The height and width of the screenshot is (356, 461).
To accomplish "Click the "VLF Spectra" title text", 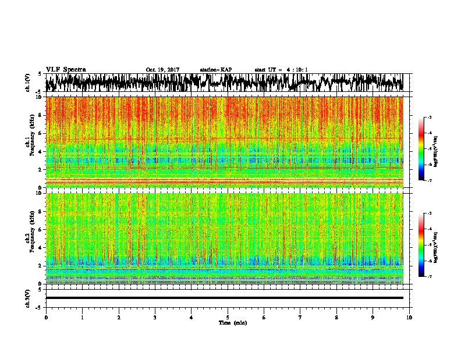I will click(66, 70).
